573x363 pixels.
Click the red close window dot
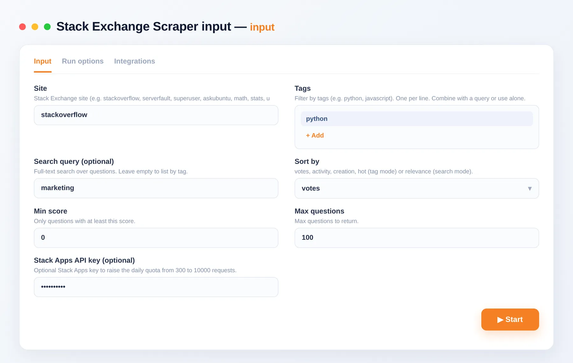click(22, 27)
